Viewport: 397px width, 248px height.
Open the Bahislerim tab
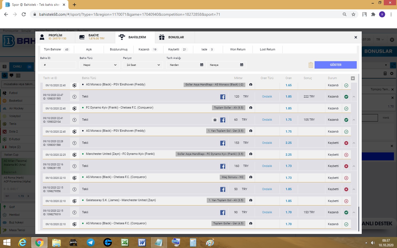click(135, 37)
